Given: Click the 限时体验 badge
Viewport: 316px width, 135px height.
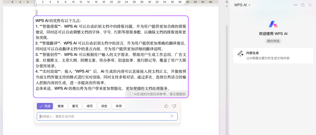Looking at the screenshot, I should [x=273, y=41].
